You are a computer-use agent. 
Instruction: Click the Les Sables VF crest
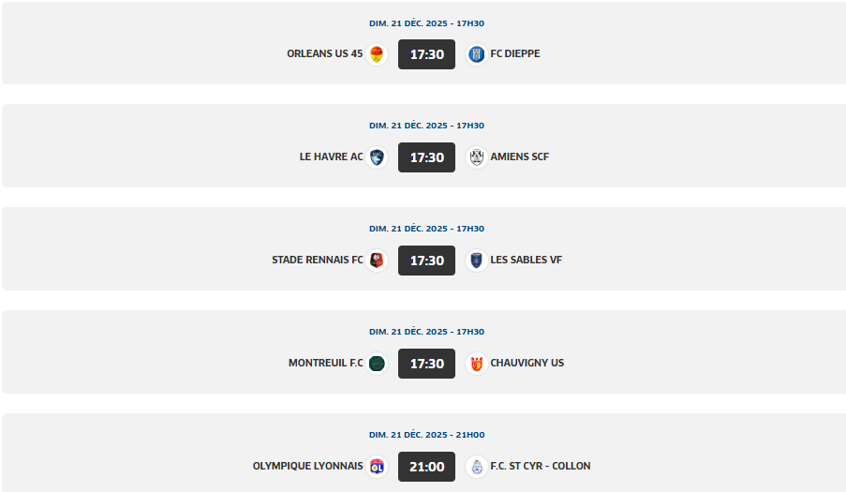coord(477,261)
